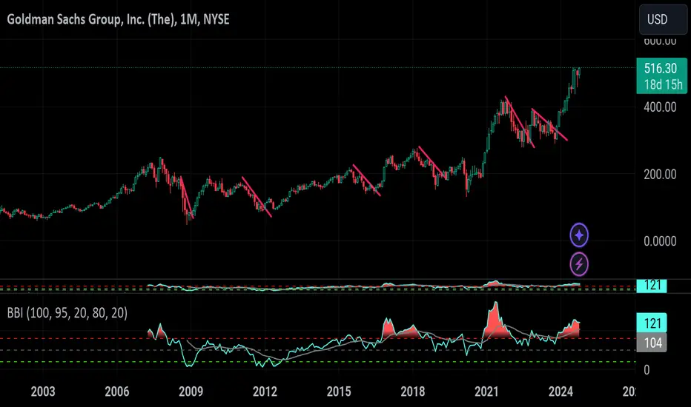Click the 18d 15h countdown label
The width and height of the screenshot is (691, 407).
click(663, 84)
